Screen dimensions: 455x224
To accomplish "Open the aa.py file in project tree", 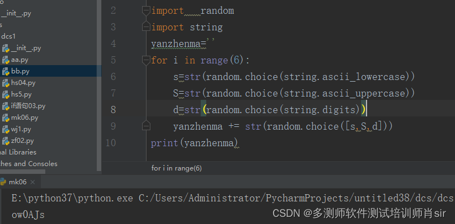I will click(x=20, y=60).
